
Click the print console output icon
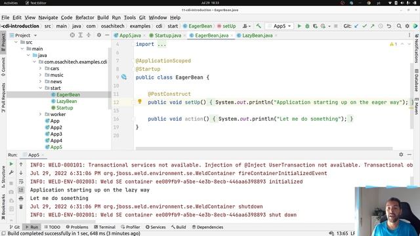(21, 198)
